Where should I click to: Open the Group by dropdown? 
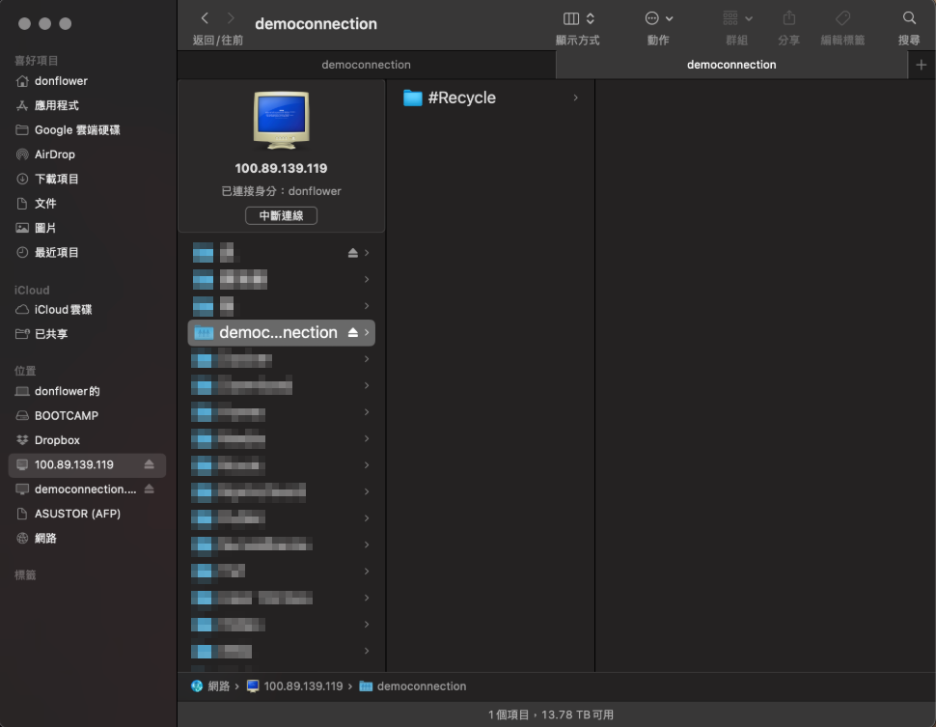[736, 18]
